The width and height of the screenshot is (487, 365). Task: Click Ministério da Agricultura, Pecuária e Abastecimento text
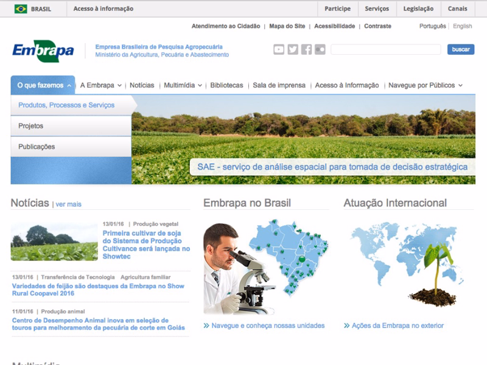coord(162,55)
